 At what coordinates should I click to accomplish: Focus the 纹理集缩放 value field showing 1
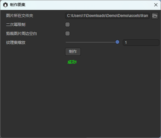point(141,43)
